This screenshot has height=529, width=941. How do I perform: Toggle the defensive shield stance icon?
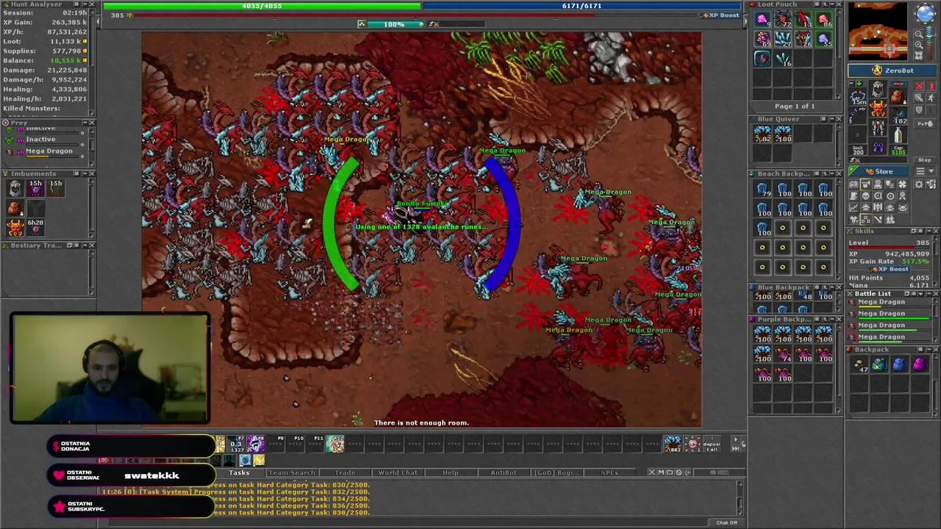click(x=920, y=110)
